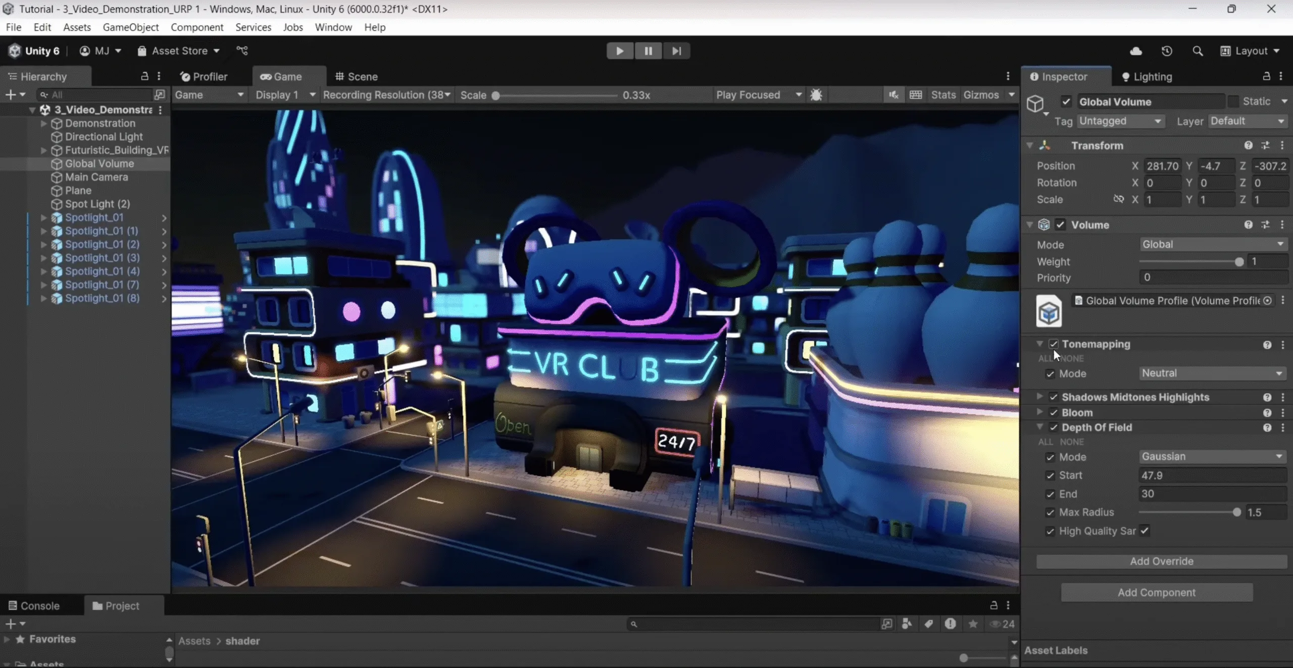Toggle the Stats button in Game view
This screenshot has height=668, width=1293.
tap(943, 95)
